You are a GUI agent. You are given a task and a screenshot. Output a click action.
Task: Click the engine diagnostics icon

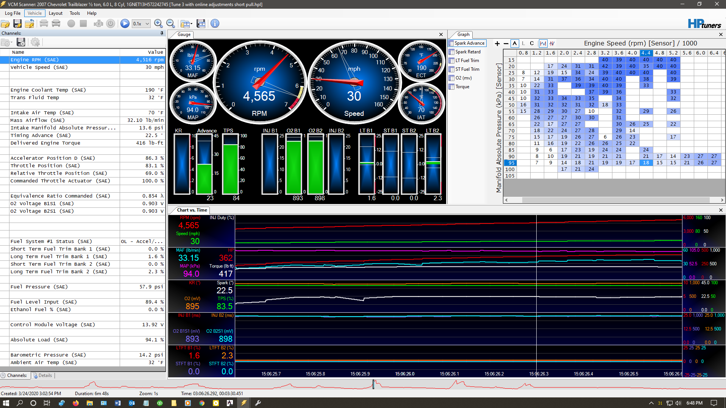coord(98,23)
